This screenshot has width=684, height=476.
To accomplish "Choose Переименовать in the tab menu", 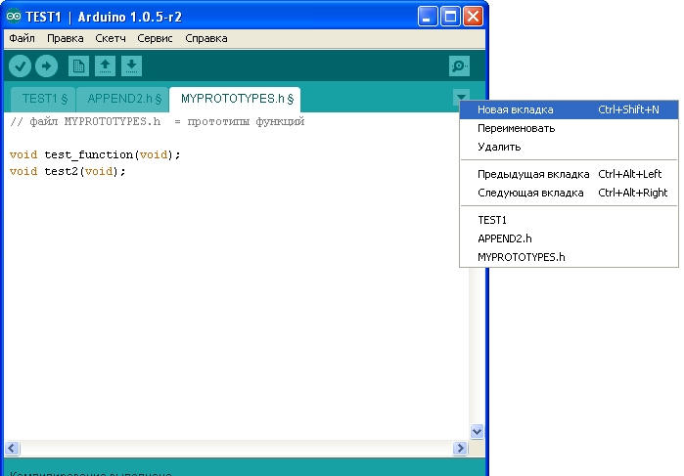I will pyautogui.click(x=569, y=128).
